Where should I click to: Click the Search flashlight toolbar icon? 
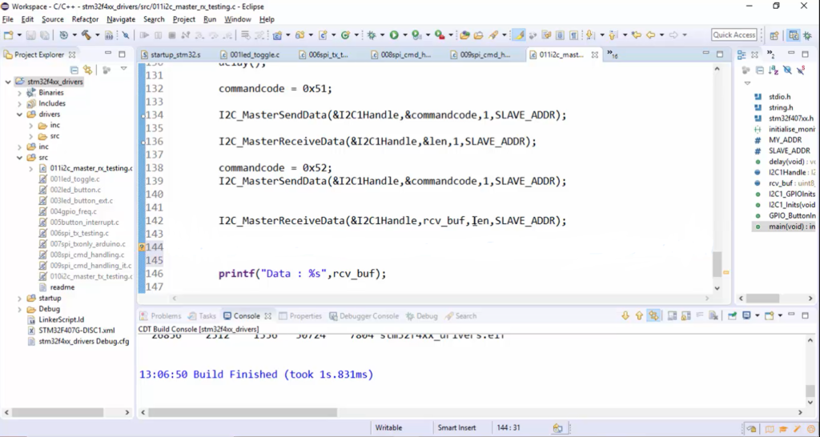(x=493, y=35)
